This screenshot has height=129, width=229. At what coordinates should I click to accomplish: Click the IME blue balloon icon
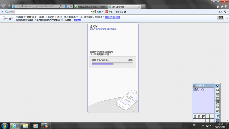218,116
